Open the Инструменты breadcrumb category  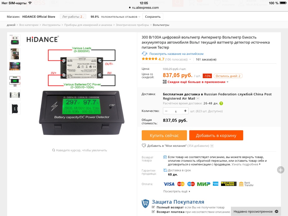click(x=51, y=25)
